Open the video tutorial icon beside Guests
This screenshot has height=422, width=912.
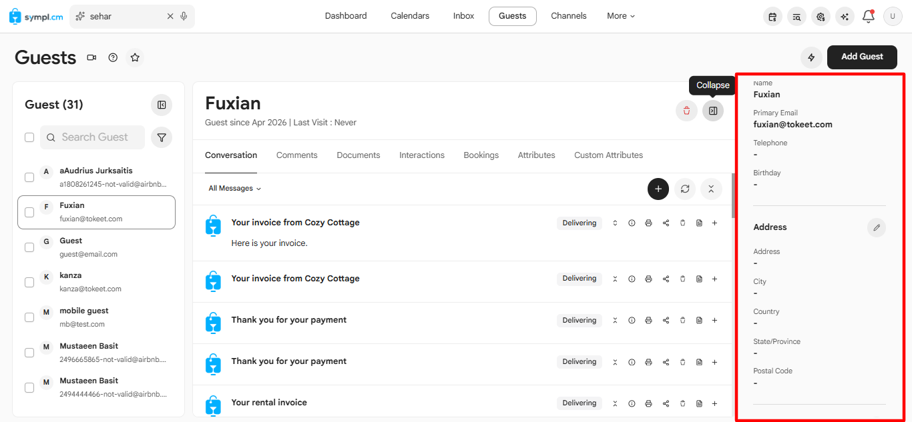pos(91,58)
